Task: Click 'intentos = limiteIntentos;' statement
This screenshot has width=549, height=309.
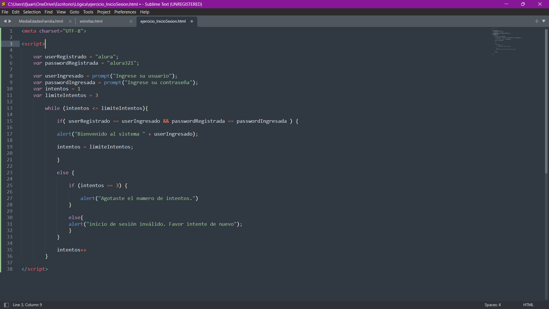Action: click(x=95, y=147)
